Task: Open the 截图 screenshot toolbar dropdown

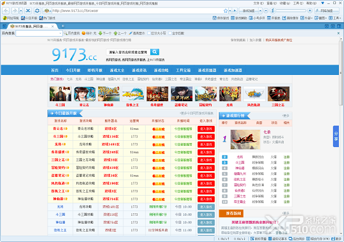Action: pyautogui.click(x=320, y=18)
